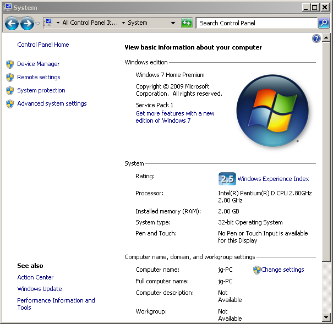Click the magnifier search icon
This screenshot has height=324, width=333.
point(324,23)
